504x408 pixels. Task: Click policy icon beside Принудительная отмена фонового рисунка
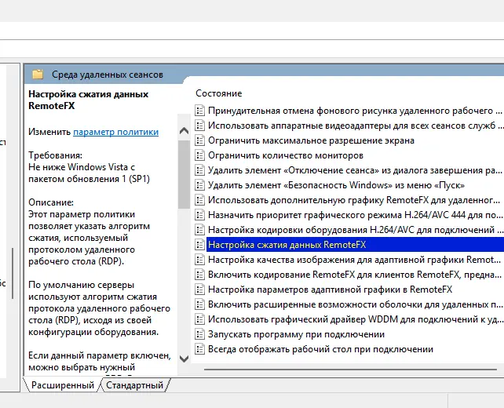pyautogui.click(x=199, y=111)
